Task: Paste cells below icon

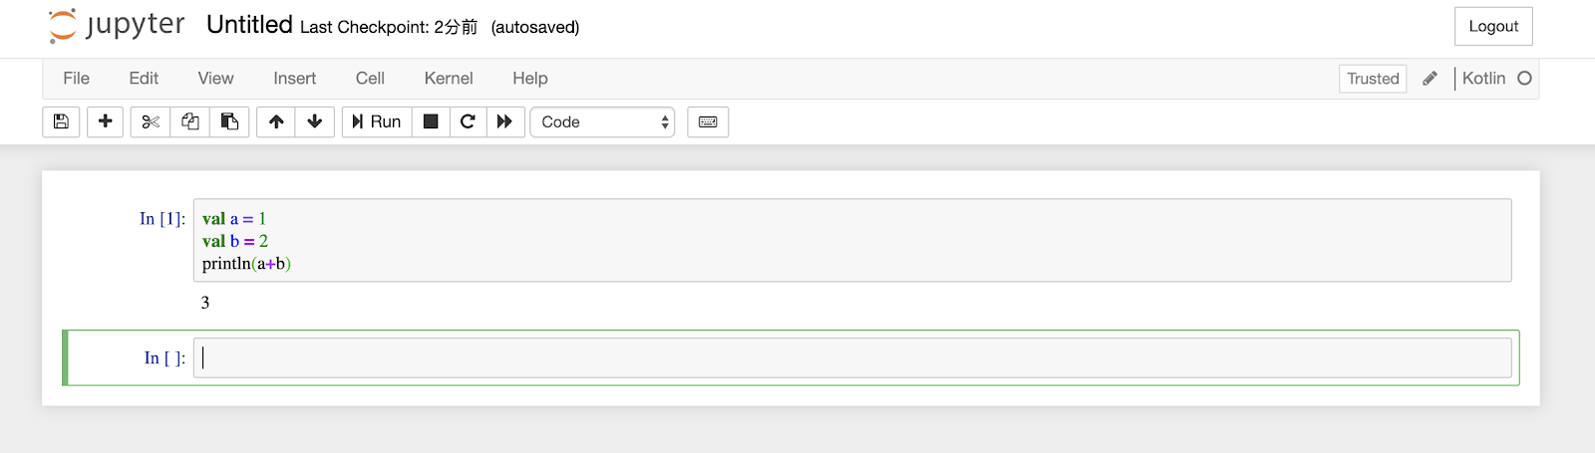Action: click(229, 121)
